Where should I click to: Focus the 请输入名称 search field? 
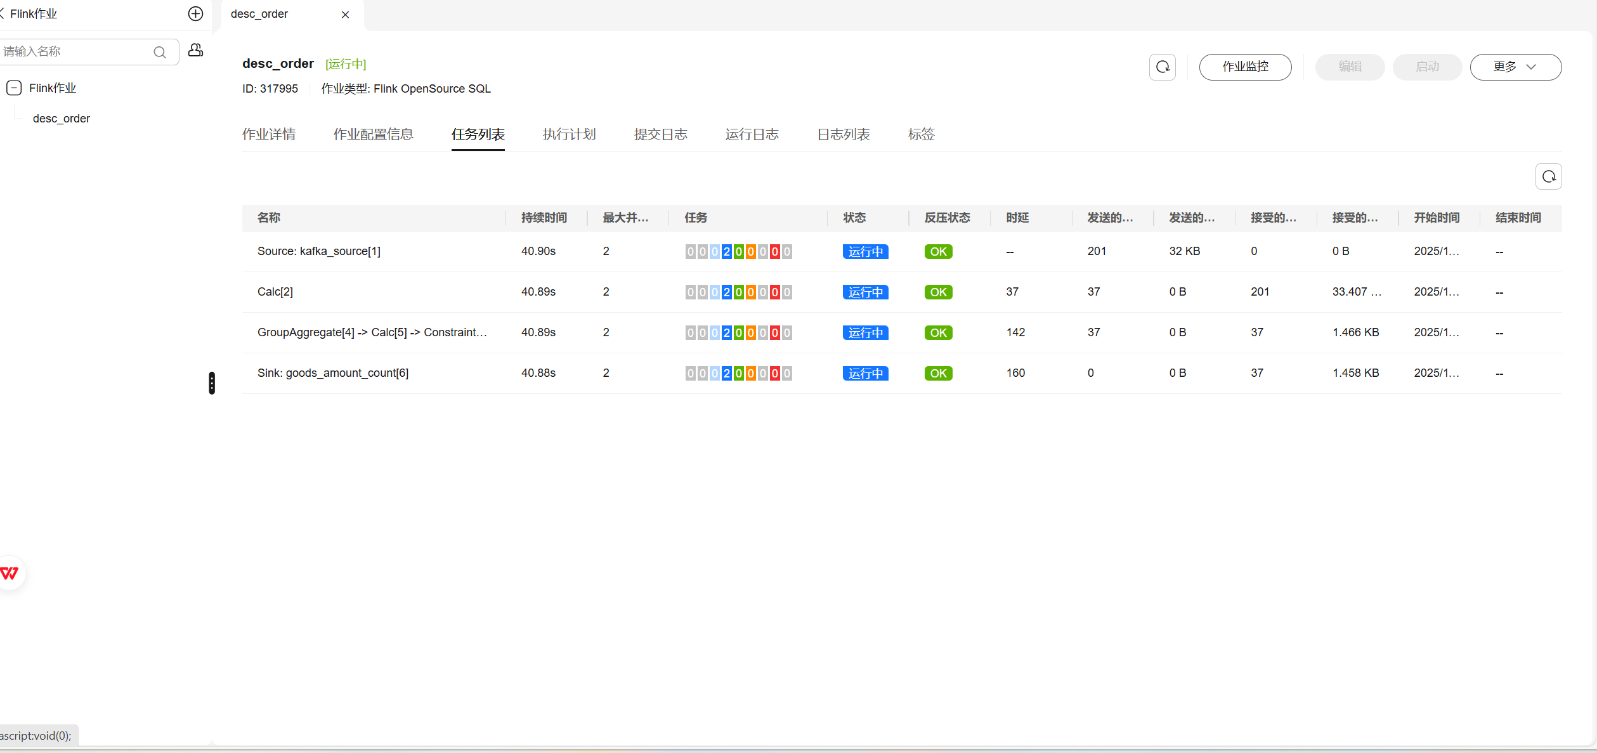click(x=76, y=51)
